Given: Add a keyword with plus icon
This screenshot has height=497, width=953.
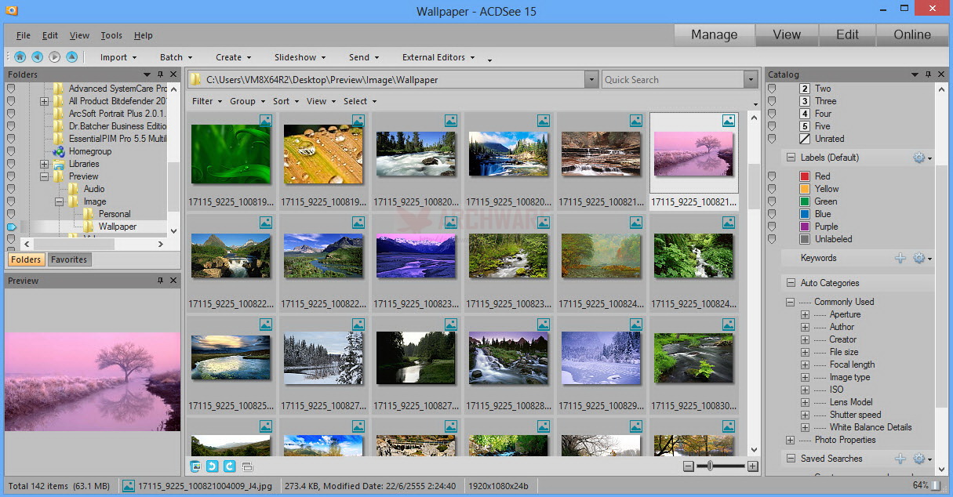Looking at the screenshot, I should tap(900, 258).
